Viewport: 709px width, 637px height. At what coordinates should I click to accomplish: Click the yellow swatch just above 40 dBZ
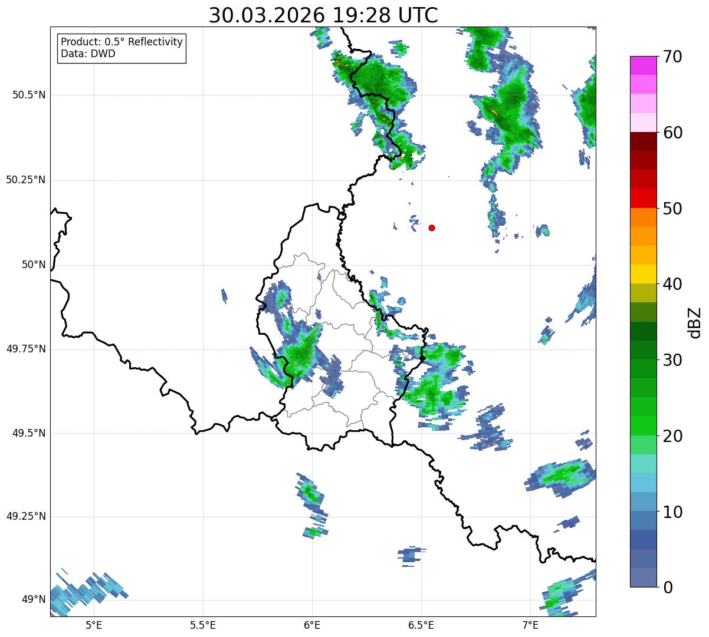[643, 274]
